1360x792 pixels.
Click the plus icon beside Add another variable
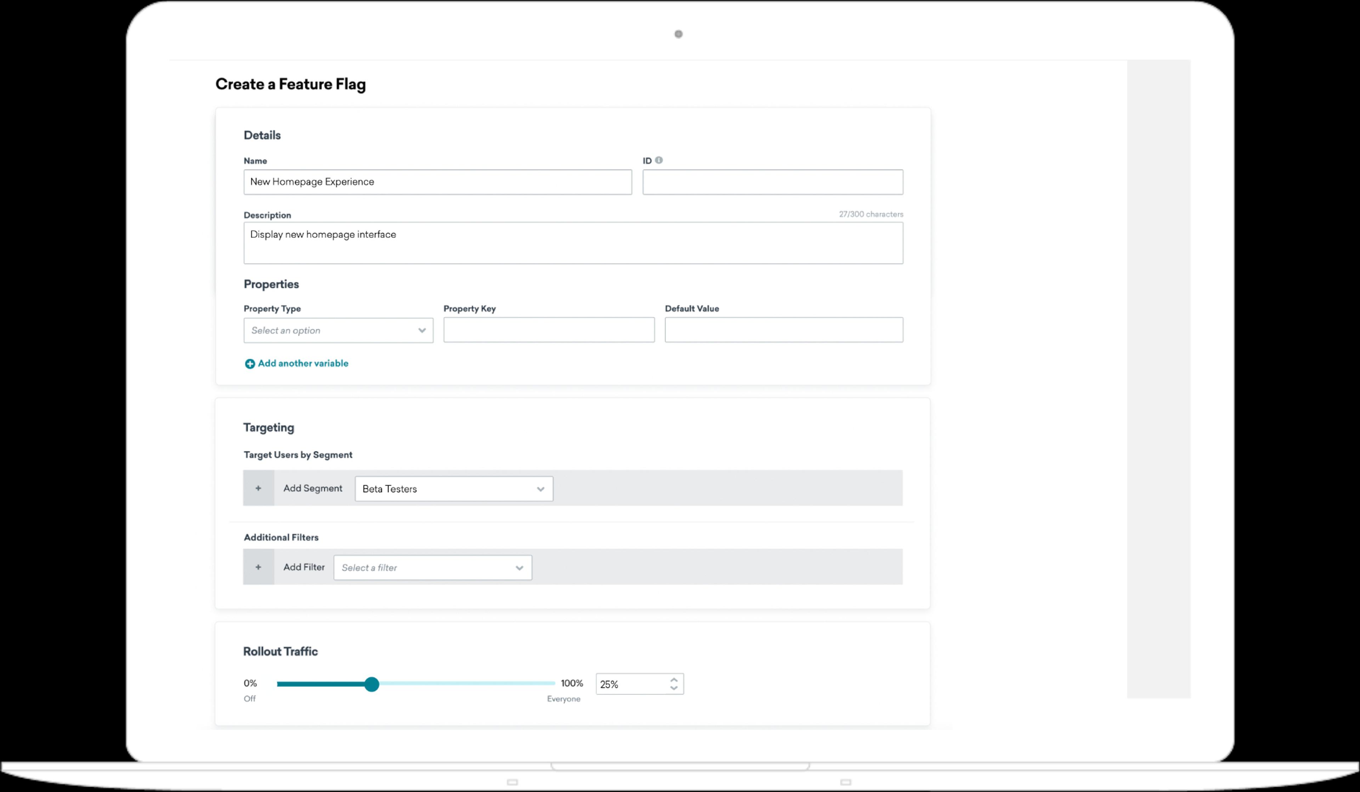[249, 364]
